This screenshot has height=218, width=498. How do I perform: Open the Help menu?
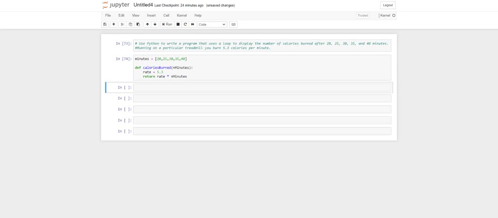[x=198, y=15]
